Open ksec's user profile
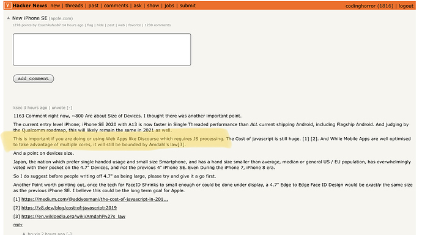The height and width of the screenshot is (235, 422). (x=18, y=108)
